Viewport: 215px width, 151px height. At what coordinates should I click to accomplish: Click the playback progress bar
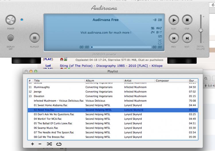click(120, 47)
